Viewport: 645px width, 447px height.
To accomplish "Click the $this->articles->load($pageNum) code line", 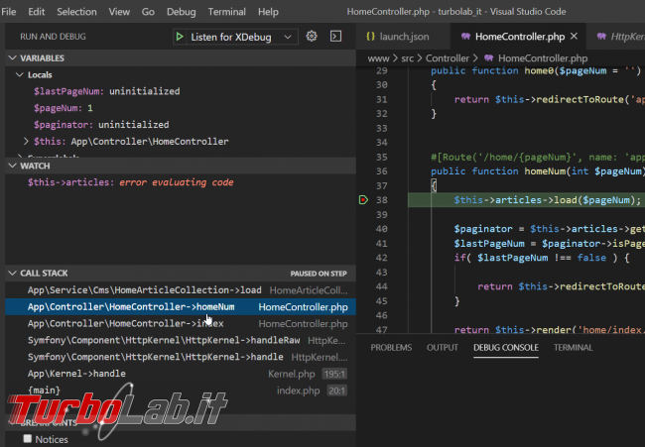I will pos(547,200).
